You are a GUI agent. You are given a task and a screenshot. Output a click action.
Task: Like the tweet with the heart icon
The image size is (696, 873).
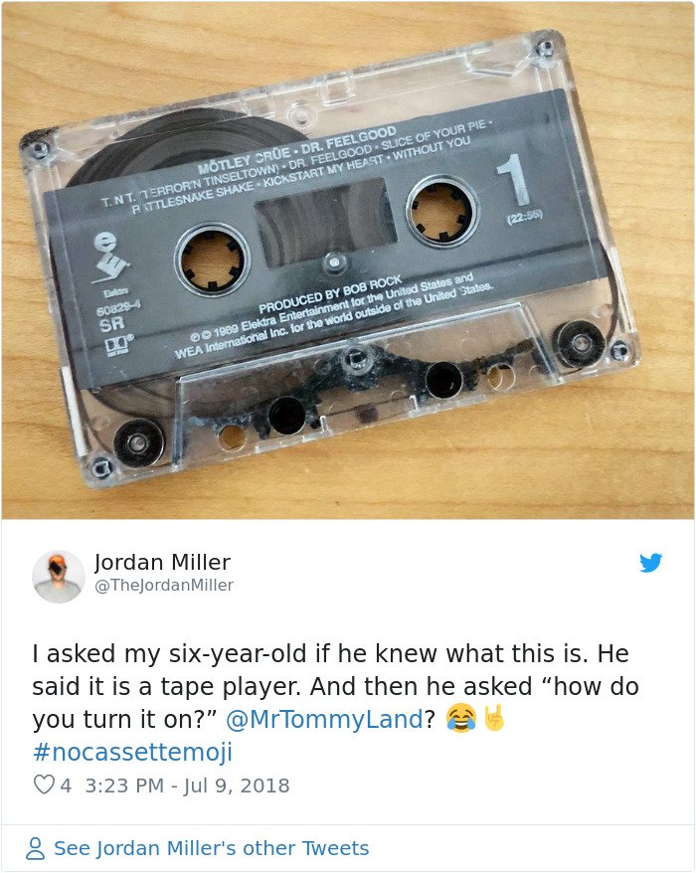coord(44,785)
